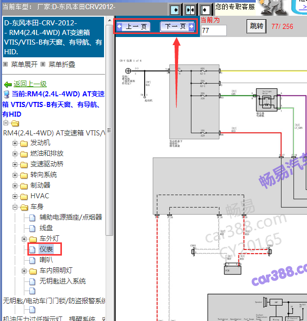Expand the 转向系统 folder
The height and width of the screenshot is (321, 307).
(x=15, y=175)
